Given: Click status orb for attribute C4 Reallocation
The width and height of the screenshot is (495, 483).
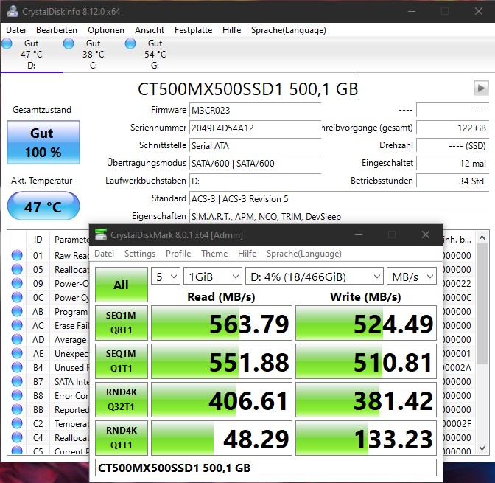Looking at the screenshot, I should 17,437.
